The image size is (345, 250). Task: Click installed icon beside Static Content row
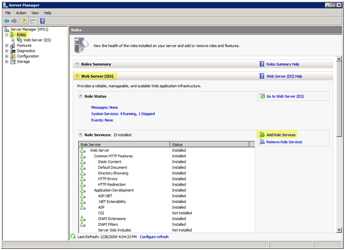[x=83, y=161]
